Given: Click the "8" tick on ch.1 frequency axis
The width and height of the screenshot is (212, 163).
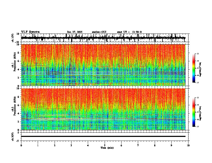Looking at the screenshot, I should (x=19, y=53).
